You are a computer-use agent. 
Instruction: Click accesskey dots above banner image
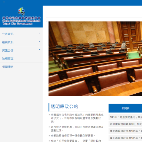tap(47, 21)
